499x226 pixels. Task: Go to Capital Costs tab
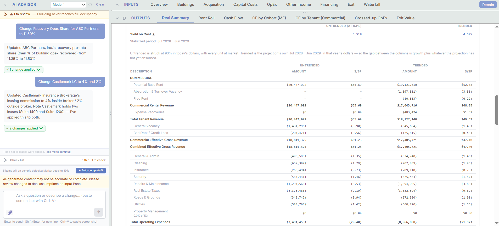point(245,4)
